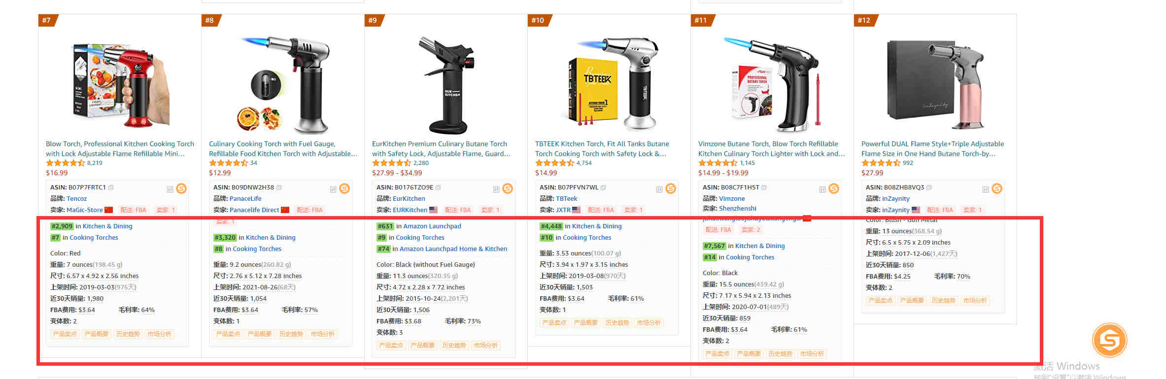1166x379 pixels.
Task: Click the orange S icon for TBTEEK ASIN B07PFVN7WL
Action: pyautogui.click(x=671, y=189)
